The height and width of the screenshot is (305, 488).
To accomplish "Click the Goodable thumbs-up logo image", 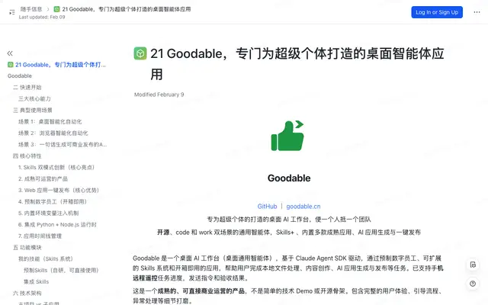I will point(288,136).
